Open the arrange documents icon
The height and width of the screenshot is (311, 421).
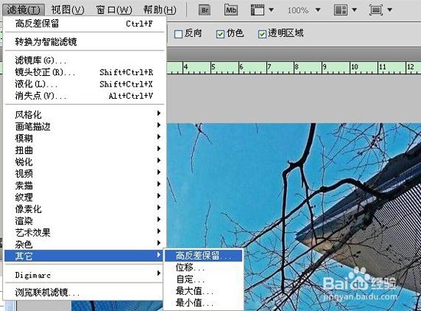tap(341, 10)
